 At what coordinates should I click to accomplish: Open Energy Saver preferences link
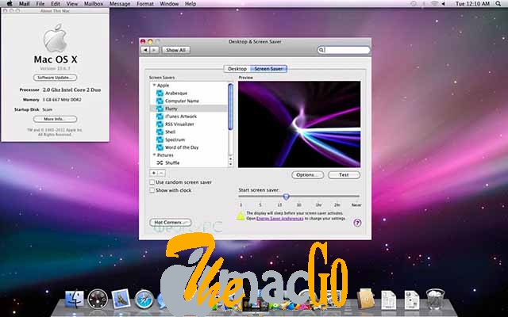click(280, 219)
